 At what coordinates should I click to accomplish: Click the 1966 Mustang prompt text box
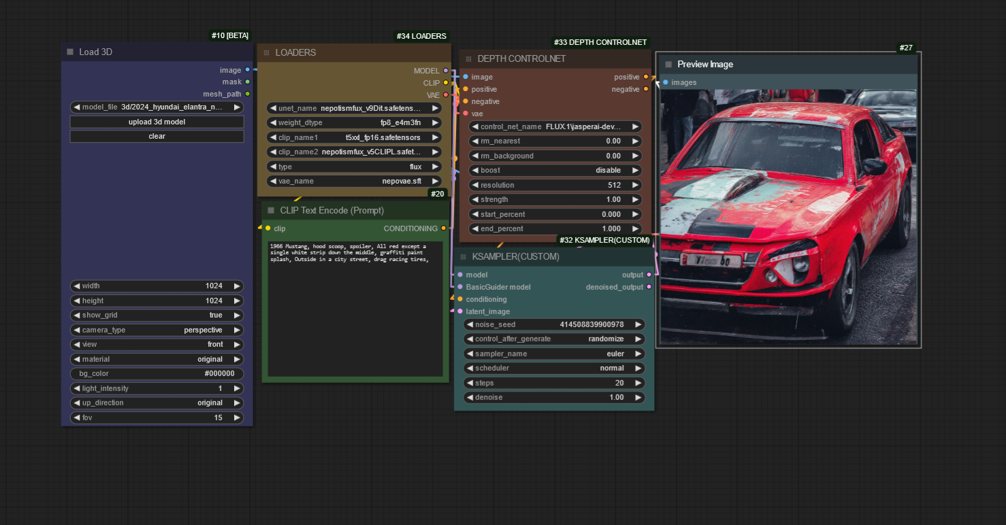tap(355, 308)
